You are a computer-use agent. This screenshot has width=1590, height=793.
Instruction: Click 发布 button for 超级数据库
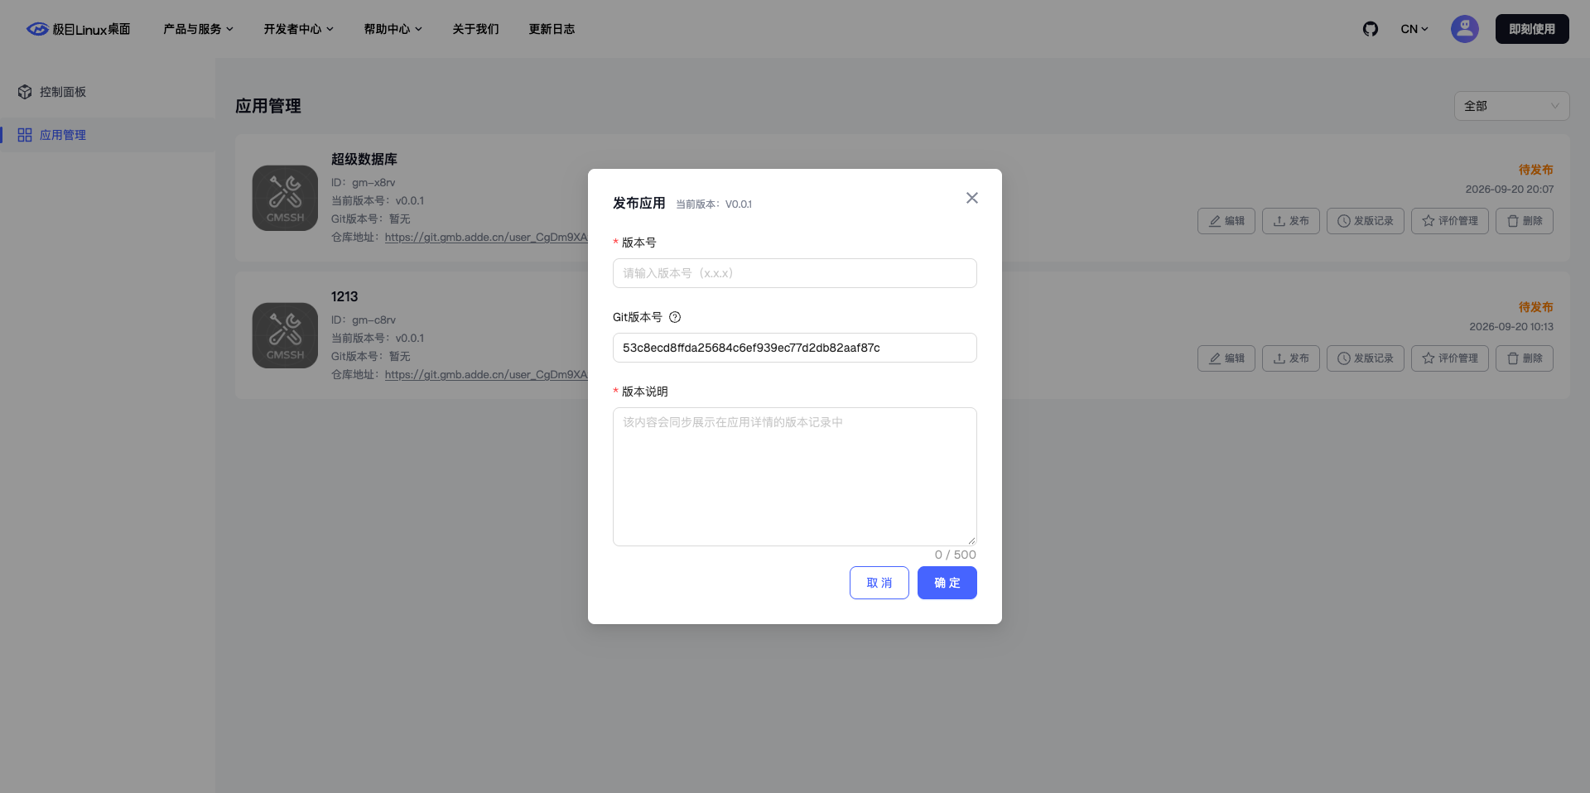(1291, 221)
